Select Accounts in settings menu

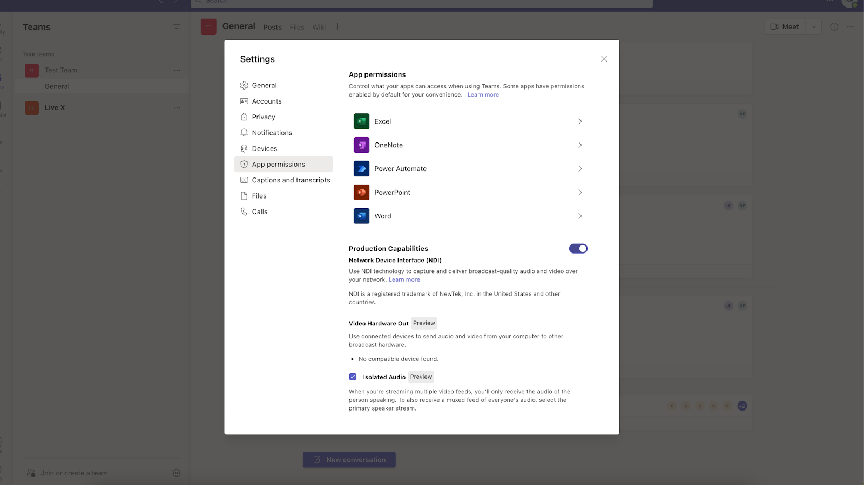click(x=283, y=101)
